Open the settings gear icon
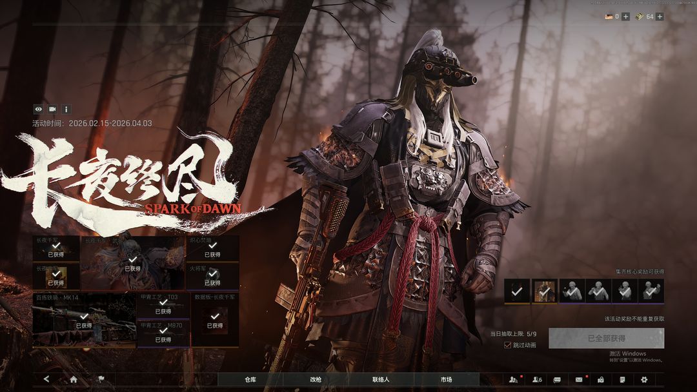Screen dimensions: 697x392 [x=643, y=380]
